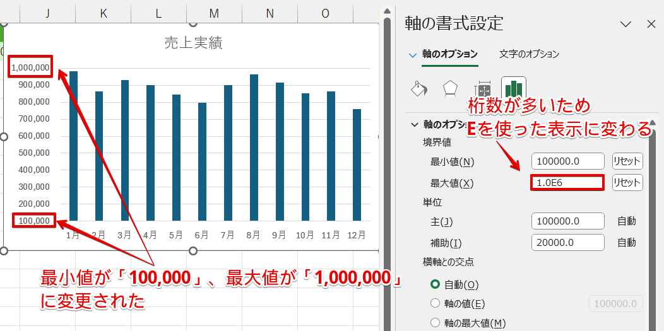Switch to the 軸のオプション tab

(x=450, y=54)
